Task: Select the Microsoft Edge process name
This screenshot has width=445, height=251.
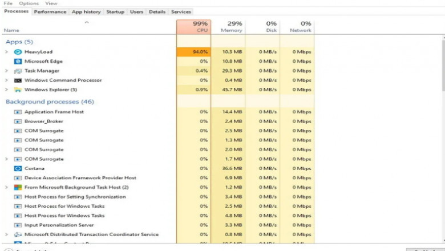Action: tap(43, 61)
